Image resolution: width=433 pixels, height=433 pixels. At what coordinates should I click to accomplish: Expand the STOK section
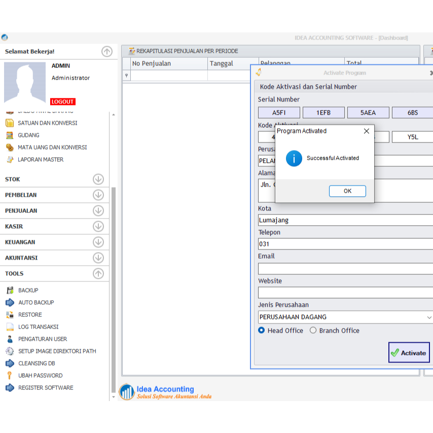click(x=98, y=179)
